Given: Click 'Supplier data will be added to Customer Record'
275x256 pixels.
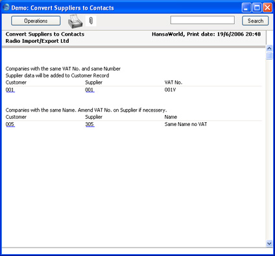Looking at the screenshot, I should tap(57, 75).
